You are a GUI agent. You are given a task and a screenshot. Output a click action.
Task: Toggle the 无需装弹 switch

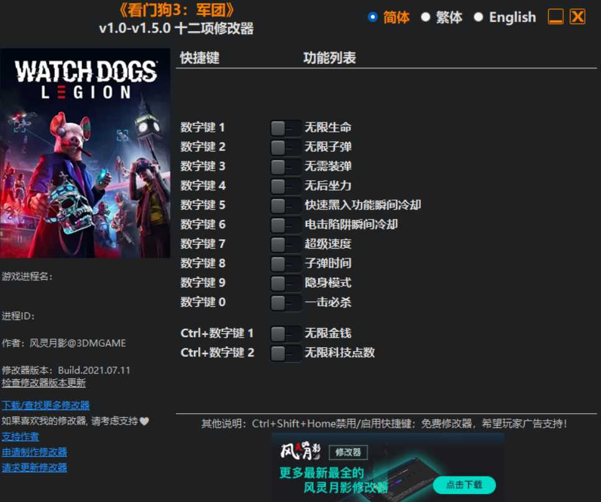285,167
